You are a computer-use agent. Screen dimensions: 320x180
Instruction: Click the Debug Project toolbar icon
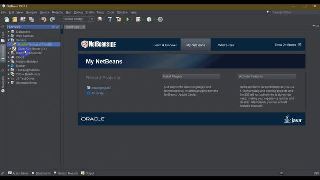pyautogui.click(x=138, y=19)
